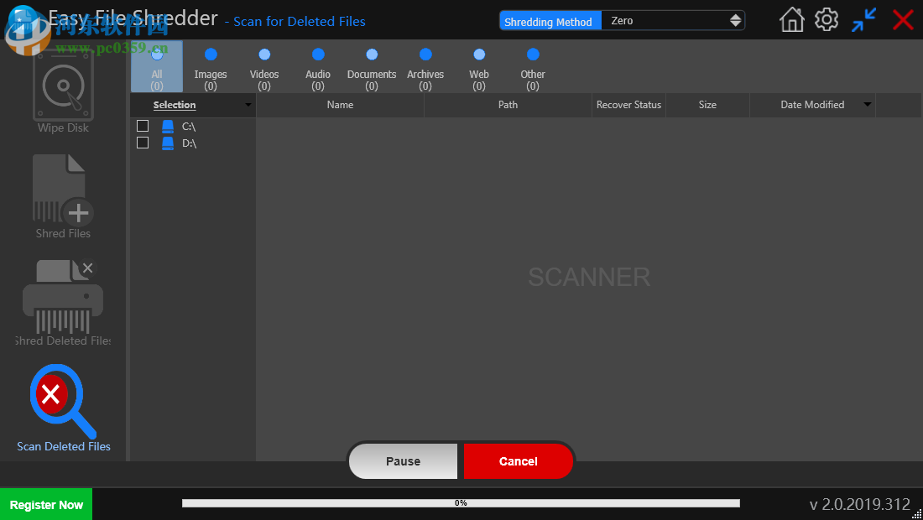The height and width of the screenshot is (520, 923).
Task: Click the resize window arrows icon
Action: [863, 18]
